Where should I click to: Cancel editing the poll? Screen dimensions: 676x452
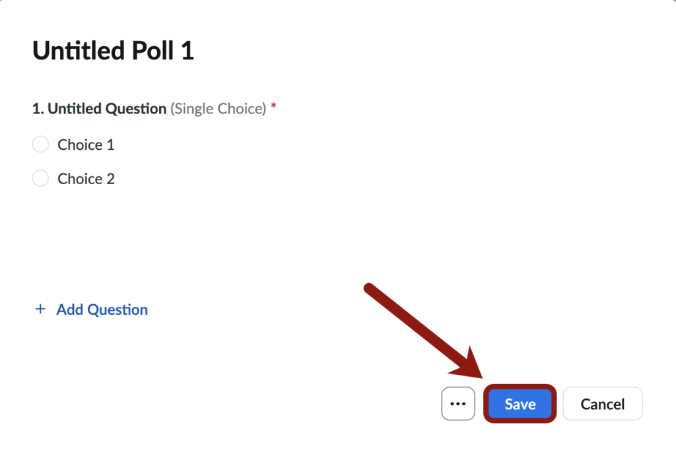tap(602, 403)
